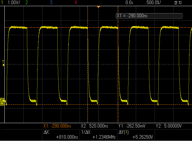Select the X1: -290.000ns cursor readout

click(x=57, y=126)
